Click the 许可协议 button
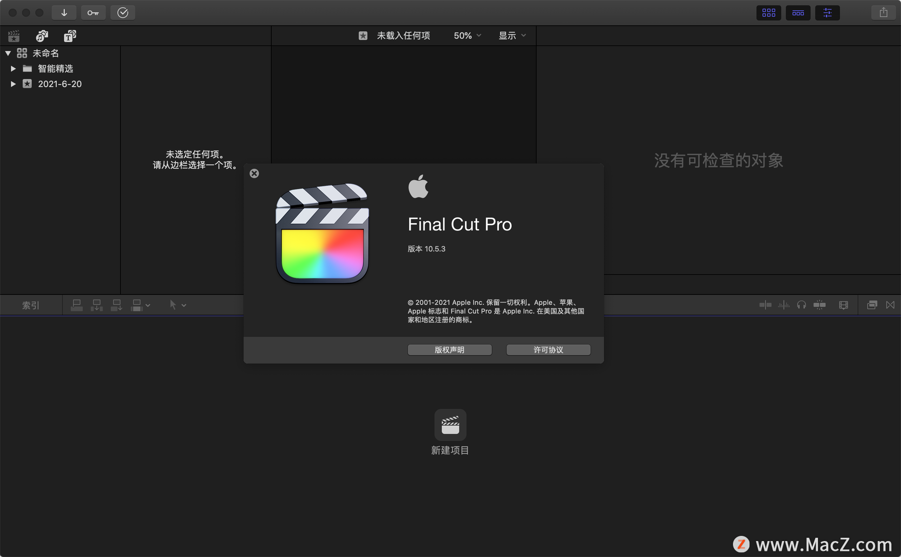This screenshot has width=901, height=557. coord(548,350)
